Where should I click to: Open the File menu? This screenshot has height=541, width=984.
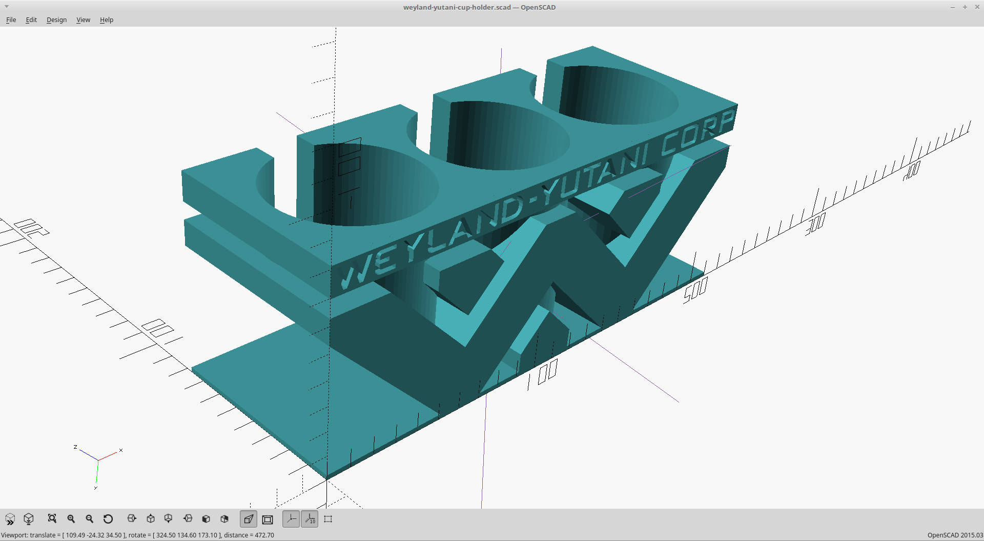(11, 19)
